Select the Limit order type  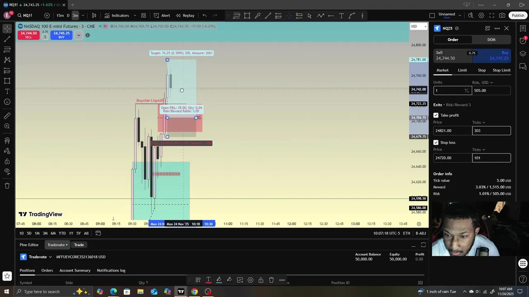pos(462,70)
